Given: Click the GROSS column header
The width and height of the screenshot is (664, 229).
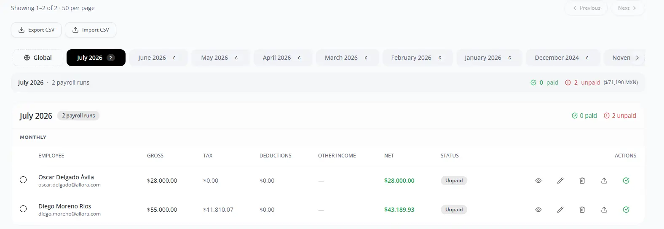Looking at the screenshot, I should coord(155,156).
